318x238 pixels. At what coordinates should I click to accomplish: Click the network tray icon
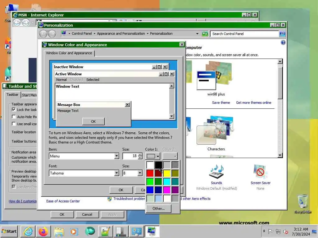click(x=278, y=231)
